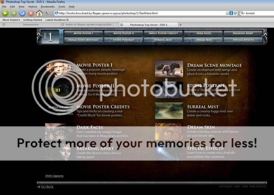Click Special Effects nav button
Screen dimensions: 274x195
(x=243, y=40)
